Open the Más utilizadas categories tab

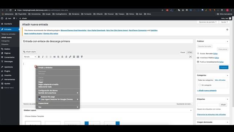click(220, 80)
